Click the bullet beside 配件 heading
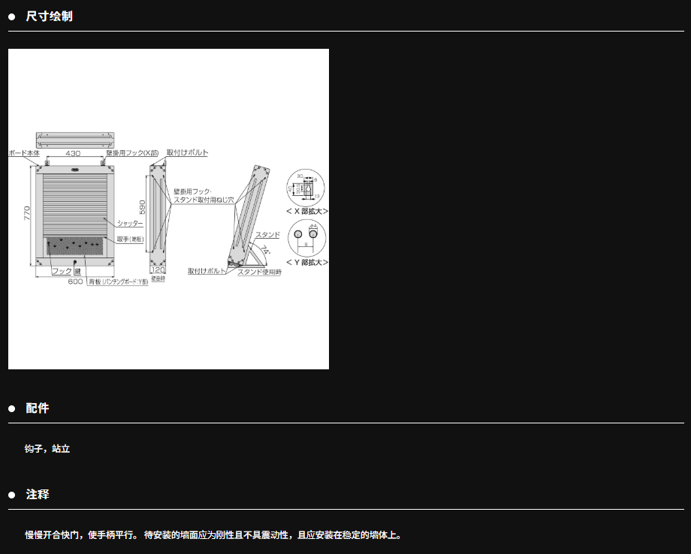Screen dimensions: 691x554 pos(12,408)
